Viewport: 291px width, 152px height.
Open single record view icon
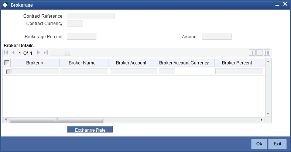(x=267, y=53)
